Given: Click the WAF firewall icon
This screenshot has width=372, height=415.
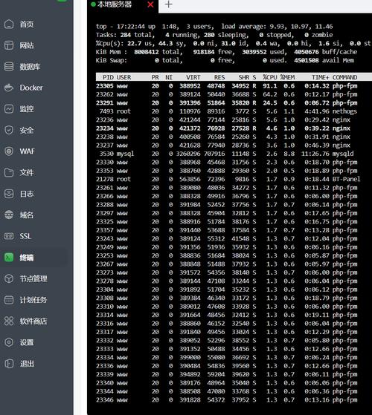Looking at the screenshot, I should point(9,151).
